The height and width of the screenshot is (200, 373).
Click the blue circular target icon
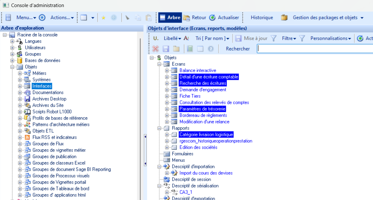42,18
